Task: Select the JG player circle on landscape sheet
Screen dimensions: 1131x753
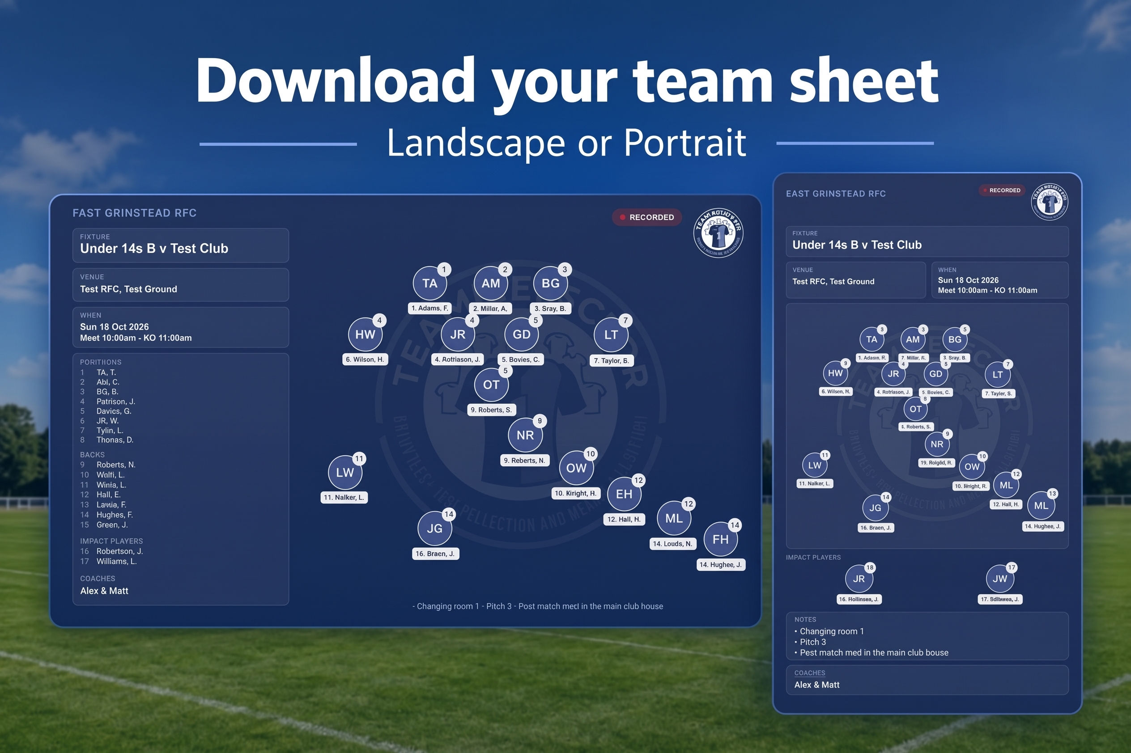Action: click(x=435, y=528)
